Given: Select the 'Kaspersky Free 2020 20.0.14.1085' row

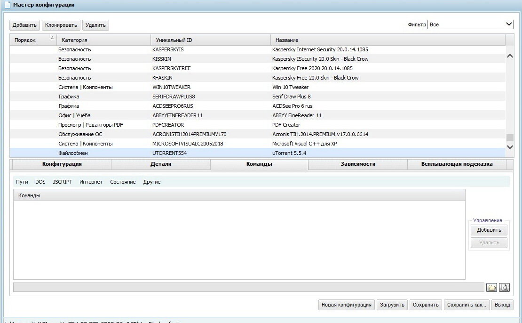Looking at the screenshot, I should (x=257, y=68).
